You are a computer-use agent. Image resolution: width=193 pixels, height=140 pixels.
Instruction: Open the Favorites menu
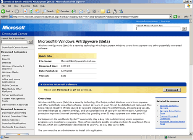[26, 6]
